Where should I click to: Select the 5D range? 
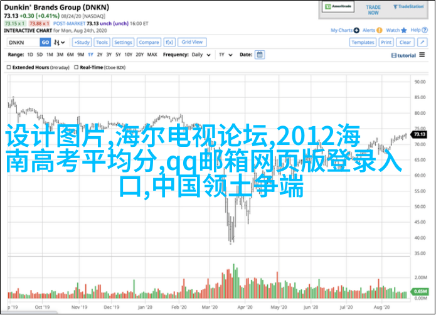pos(40,55)
